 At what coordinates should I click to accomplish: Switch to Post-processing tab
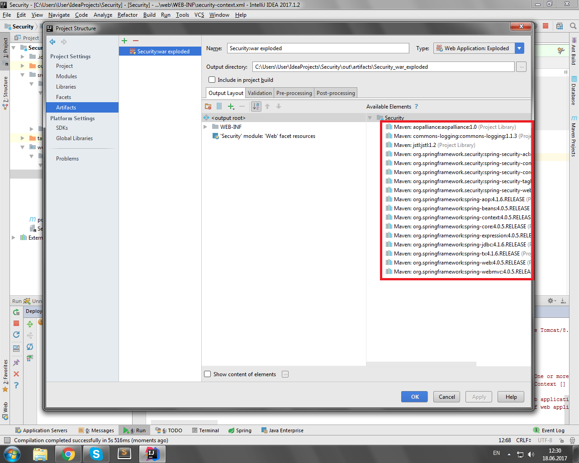pyautogui.click(x=336, y=93)
